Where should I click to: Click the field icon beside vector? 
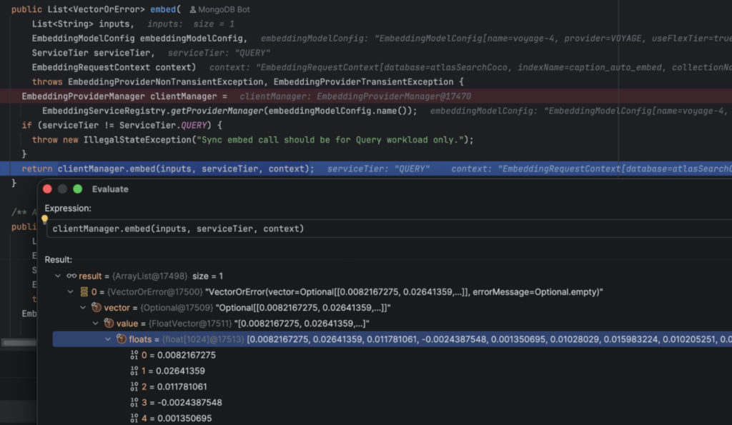click(x=97, y=307)
